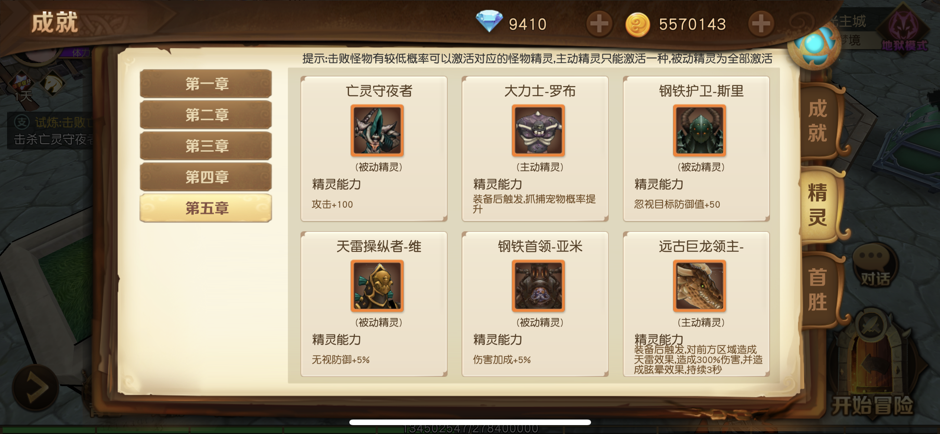
Task: Select the 大力士-罗布 spirit portrait icon
Action: [538, 130]
